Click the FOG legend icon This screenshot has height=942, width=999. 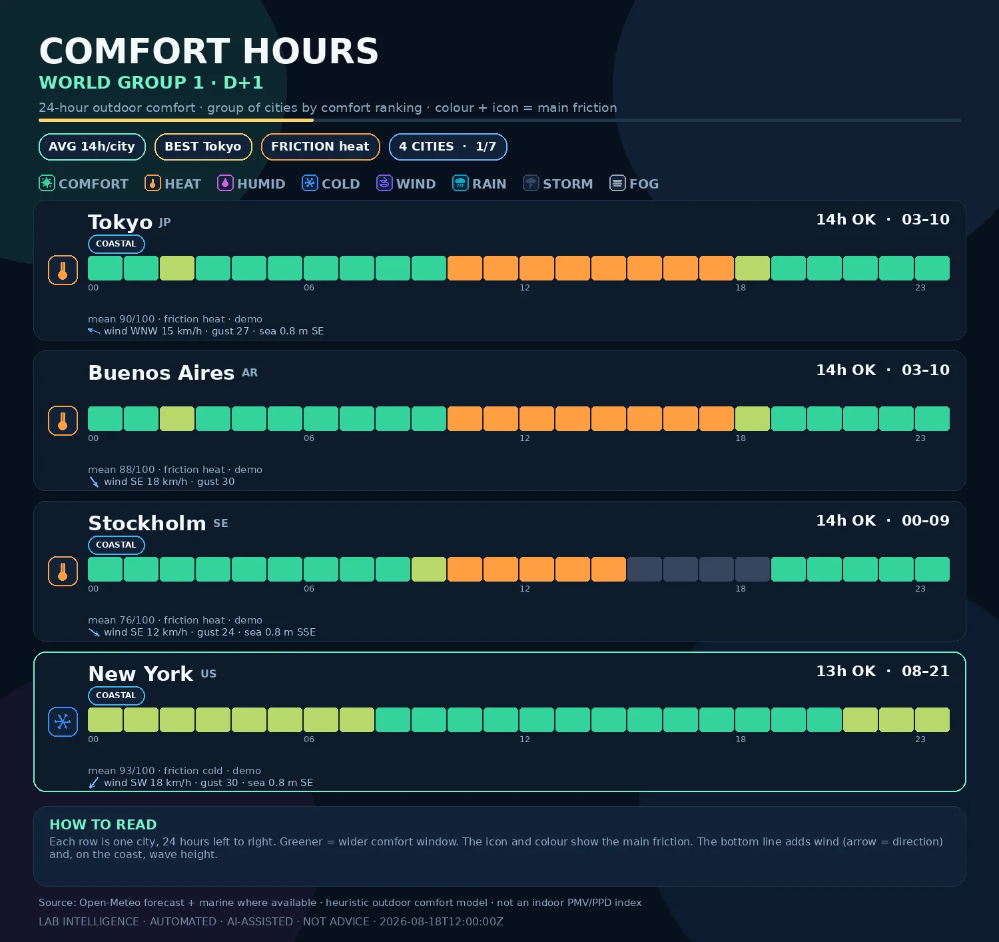[617, 183]
